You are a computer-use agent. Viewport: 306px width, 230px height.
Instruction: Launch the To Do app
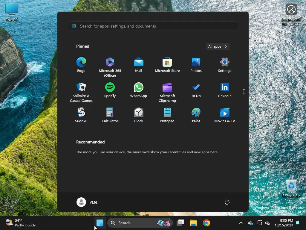pos(196,90)
